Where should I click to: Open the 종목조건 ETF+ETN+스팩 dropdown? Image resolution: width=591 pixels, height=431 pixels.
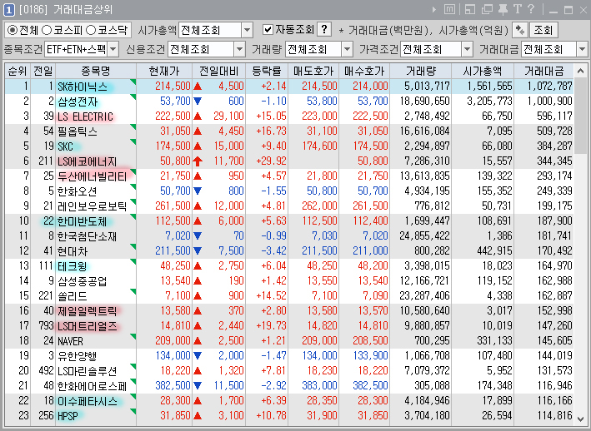click(113, 49)
